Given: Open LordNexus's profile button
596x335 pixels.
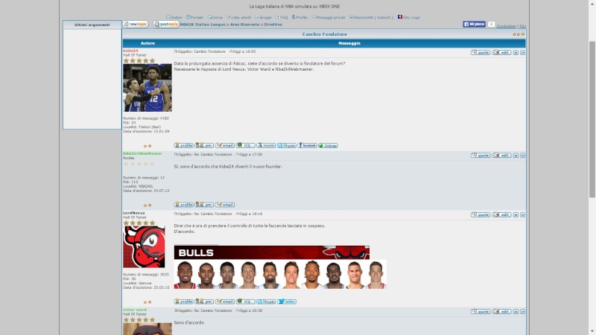Looking at the screenshot, I should click(183, 301).
